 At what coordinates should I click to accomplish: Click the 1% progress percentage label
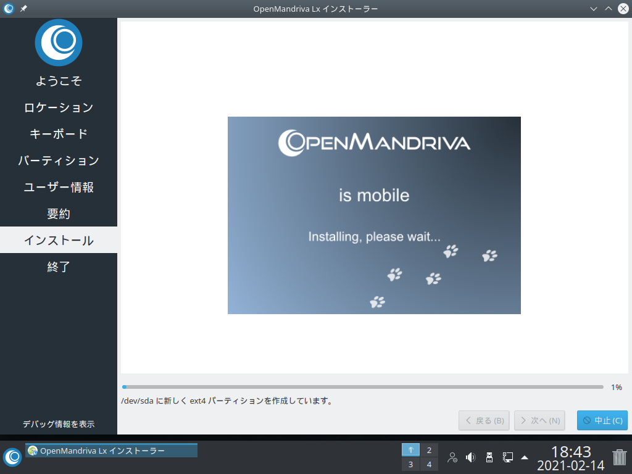pos(617,388)
